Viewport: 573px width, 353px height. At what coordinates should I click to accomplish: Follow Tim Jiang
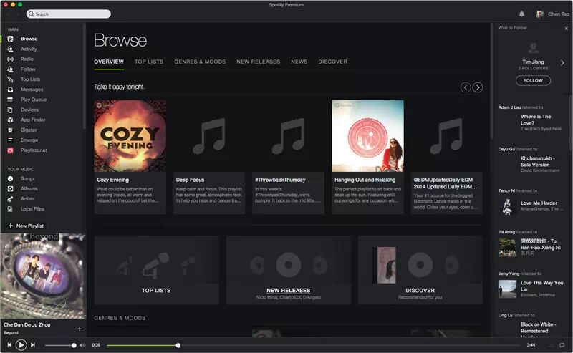pyautogui.click(x=533, y=80)
